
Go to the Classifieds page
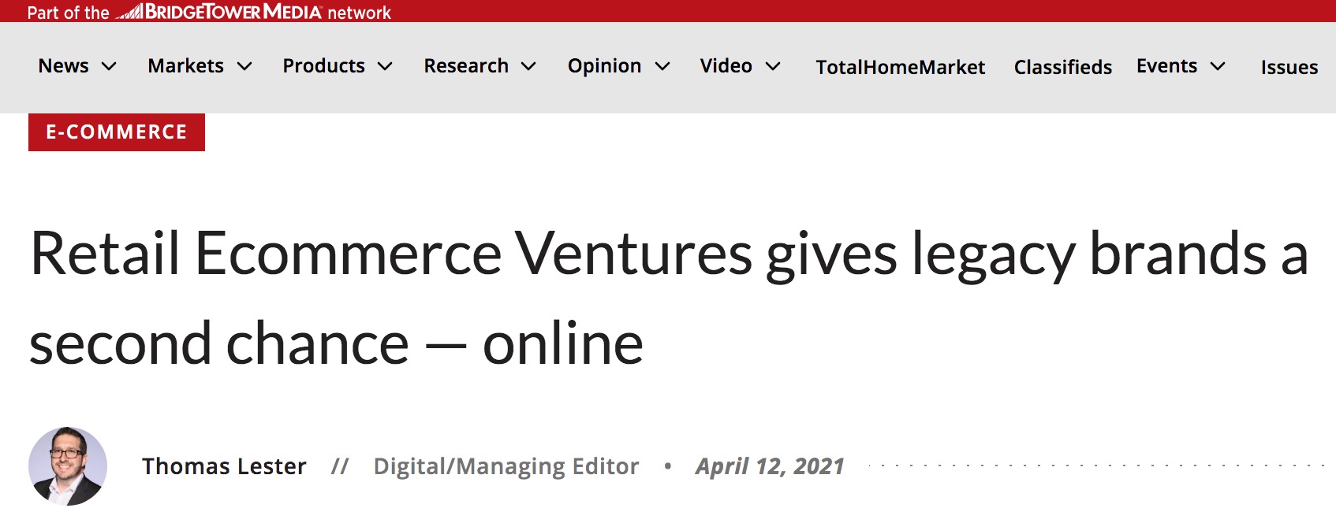coord(1063,68)
